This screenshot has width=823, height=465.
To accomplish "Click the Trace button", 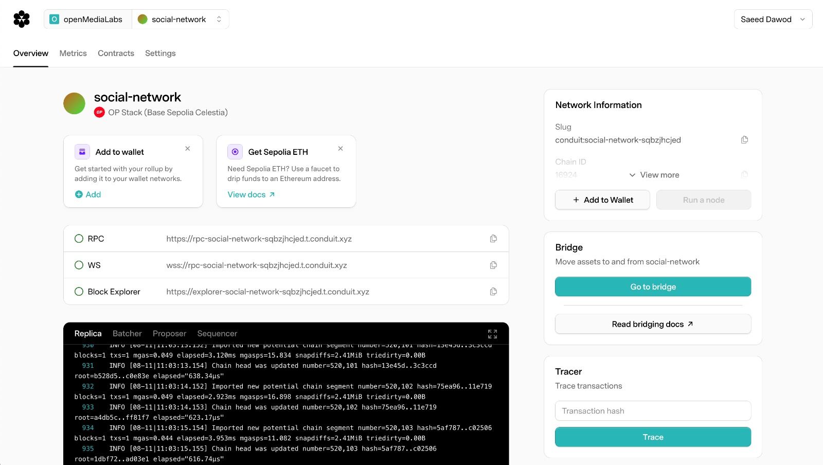I will tap(653, 437).
